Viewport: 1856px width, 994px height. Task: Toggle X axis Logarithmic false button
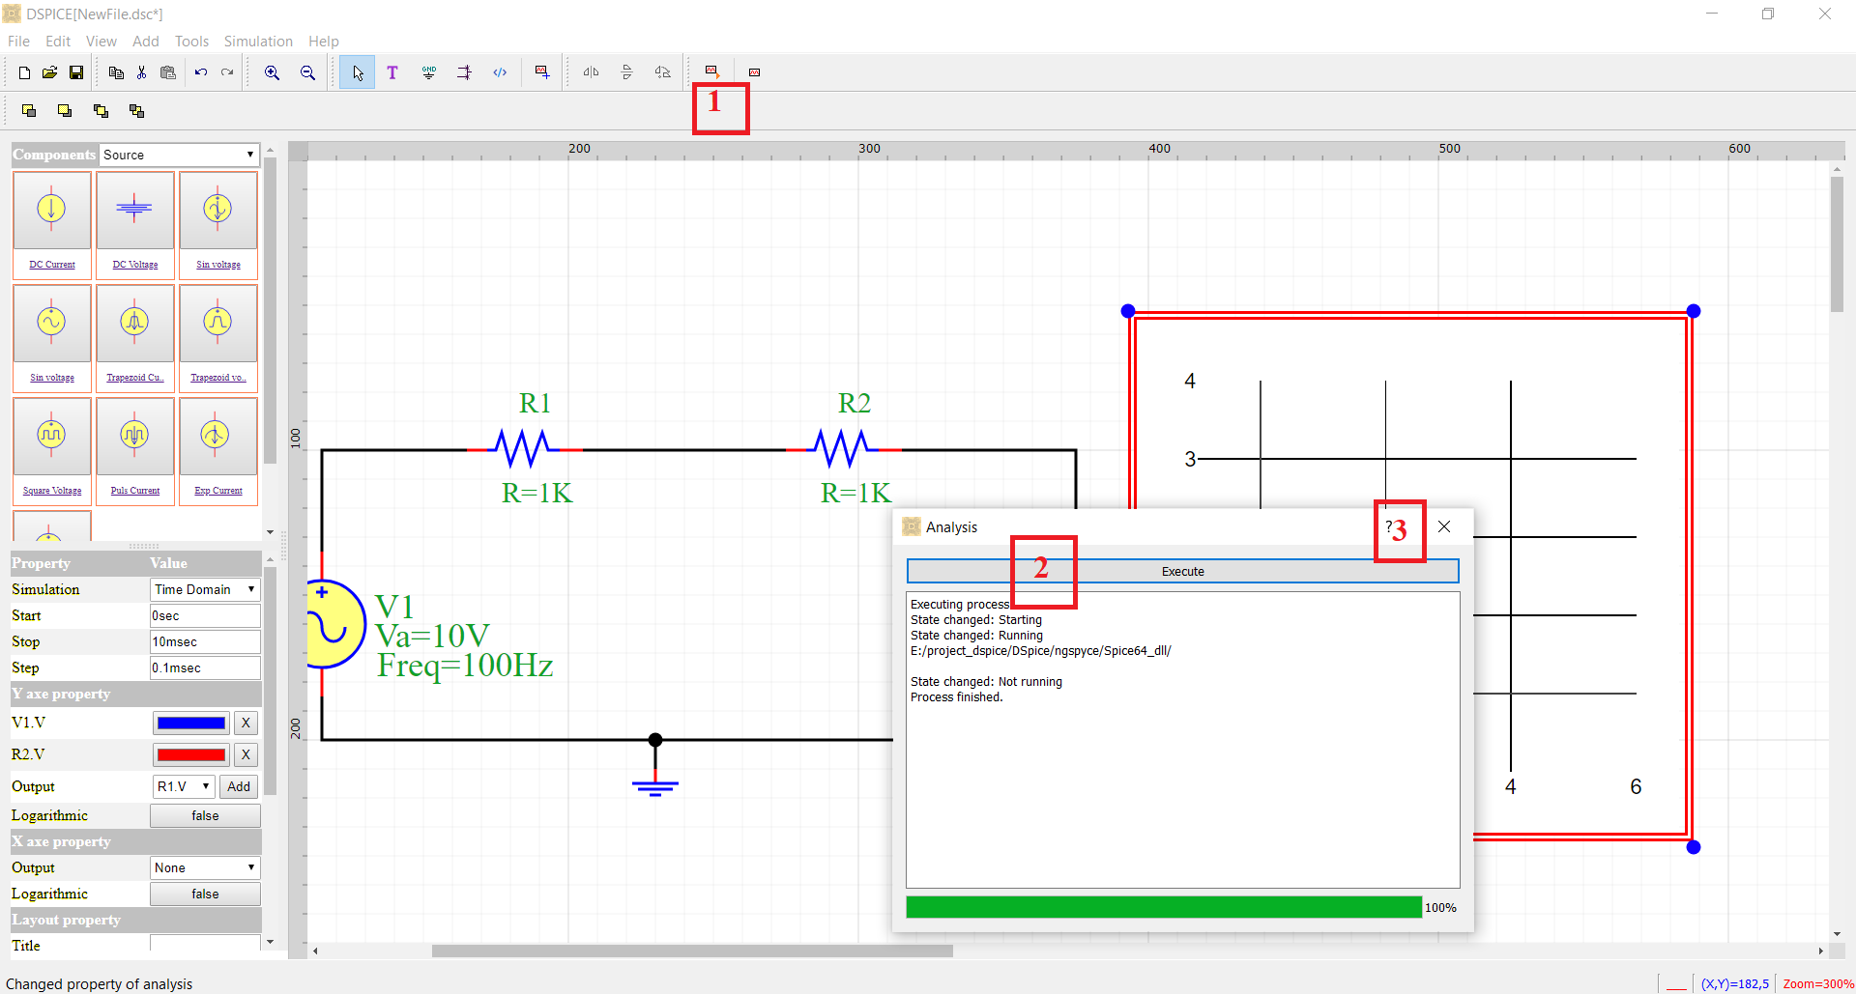(205, 894)
